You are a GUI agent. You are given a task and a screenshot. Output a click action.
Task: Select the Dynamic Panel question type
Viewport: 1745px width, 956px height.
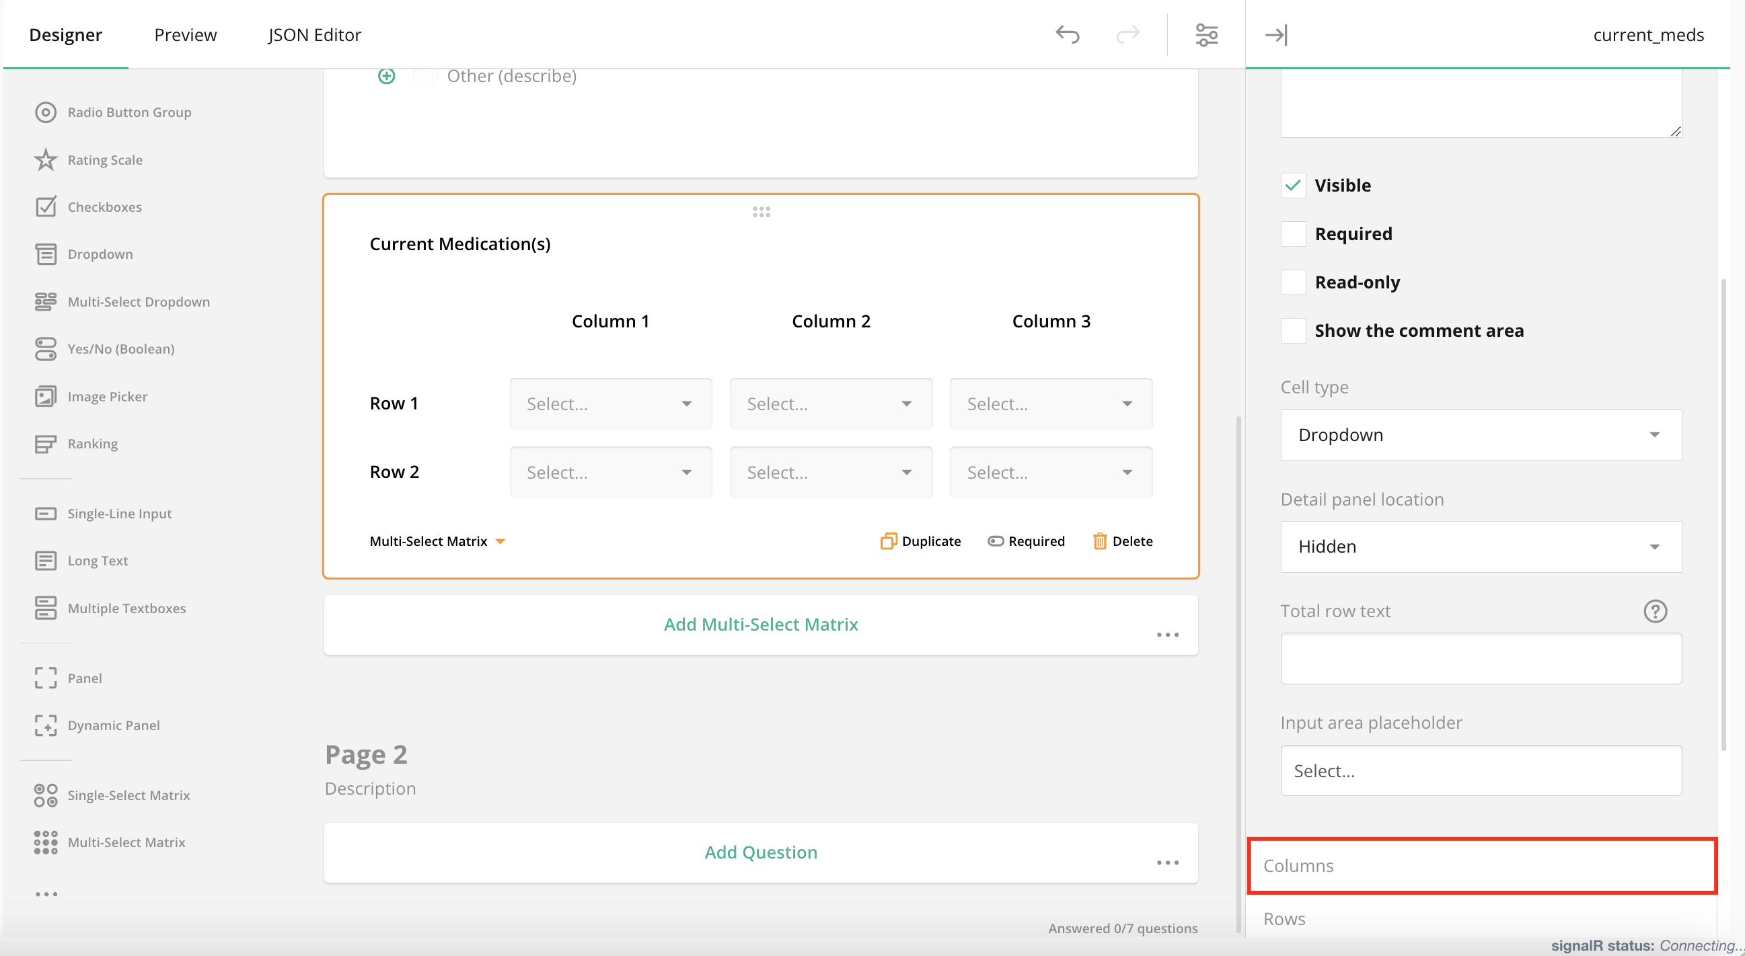point(114,725)
